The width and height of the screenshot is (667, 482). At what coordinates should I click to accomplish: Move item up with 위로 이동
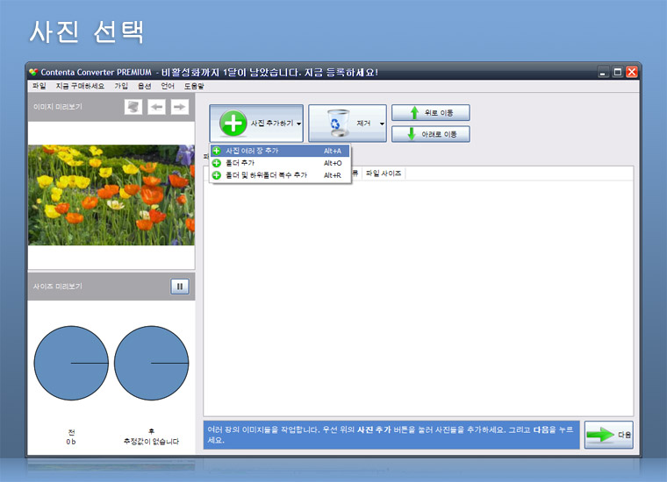point(431,113)
